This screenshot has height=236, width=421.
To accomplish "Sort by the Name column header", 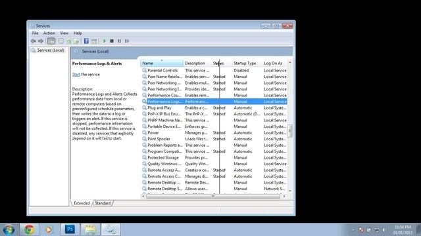I will point(162,63).
